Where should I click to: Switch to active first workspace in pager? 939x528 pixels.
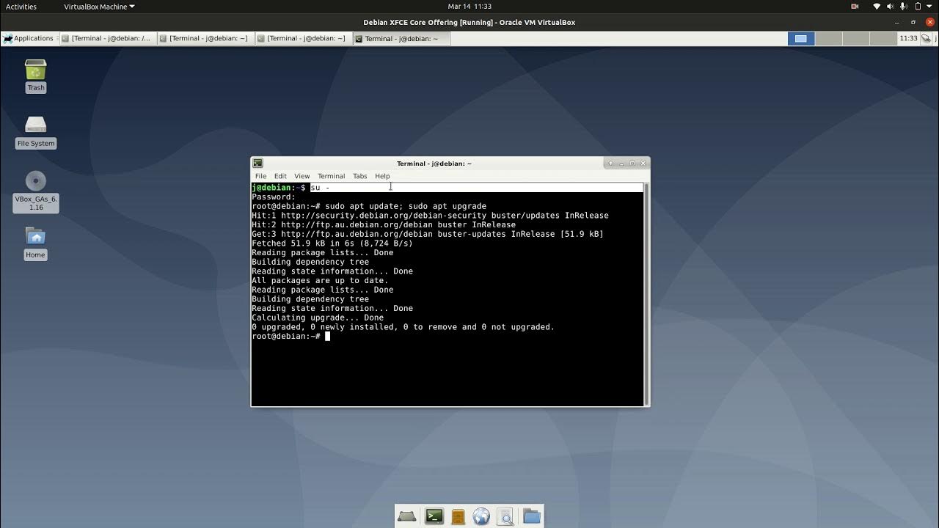coord(801,38)
